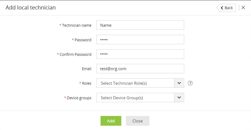
Task: Click the Technician name label
Action: point(77,25)
